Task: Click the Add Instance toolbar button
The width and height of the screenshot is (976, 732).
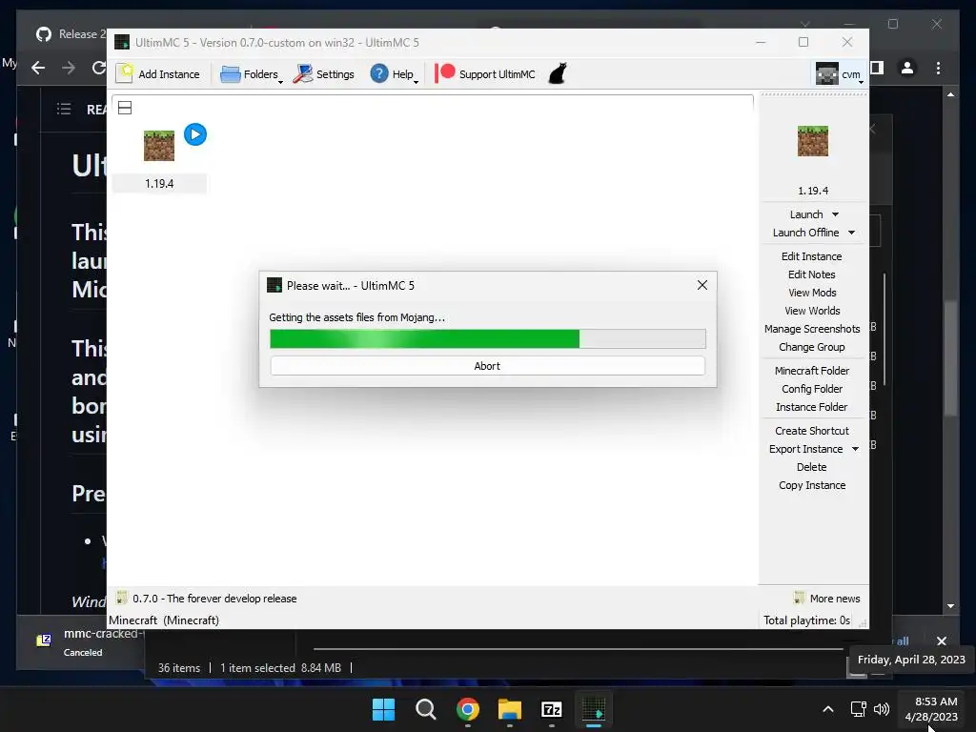Action: (159, 74)
